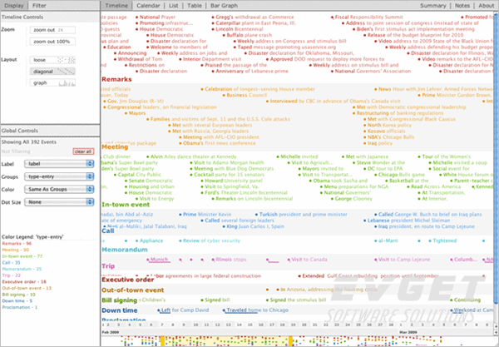Select Left for Camp David event
Screen dimensions: 499x347
coord(183,310)
